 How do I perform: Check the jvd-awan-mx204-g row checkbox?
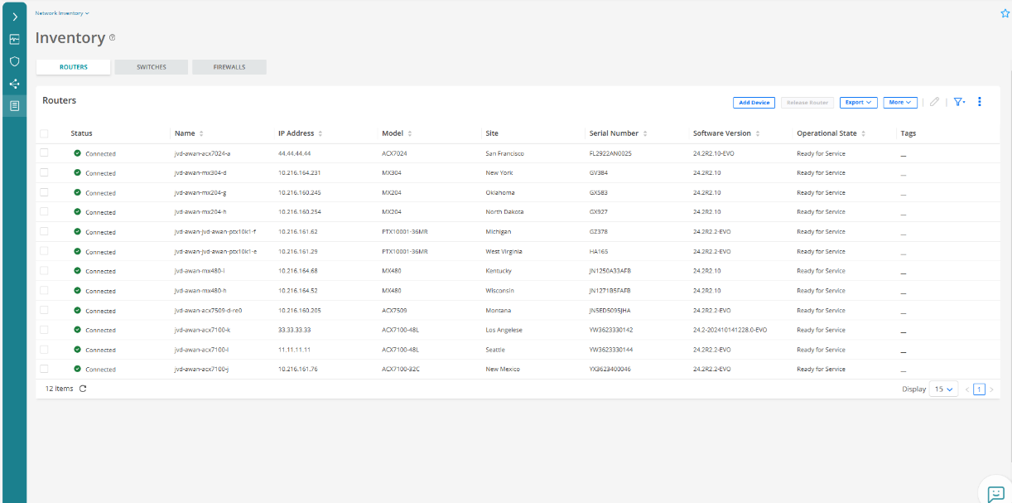(44, 192)
